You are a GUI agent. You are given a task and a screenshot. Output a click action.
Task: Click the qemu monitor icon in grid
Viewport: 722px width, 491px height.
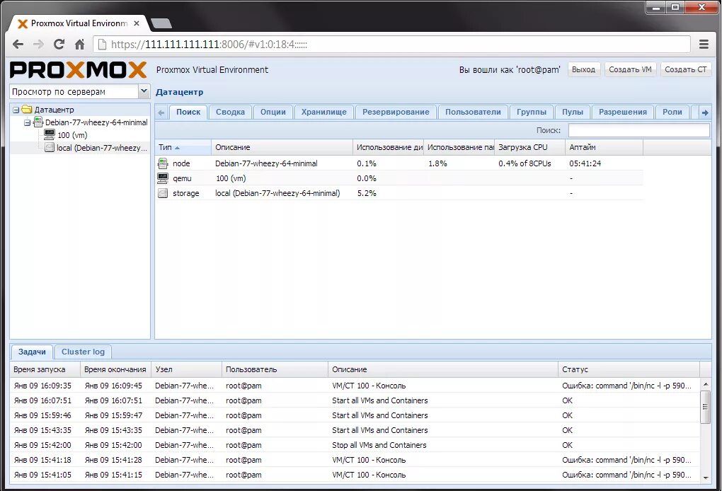(x=163, y=178)
